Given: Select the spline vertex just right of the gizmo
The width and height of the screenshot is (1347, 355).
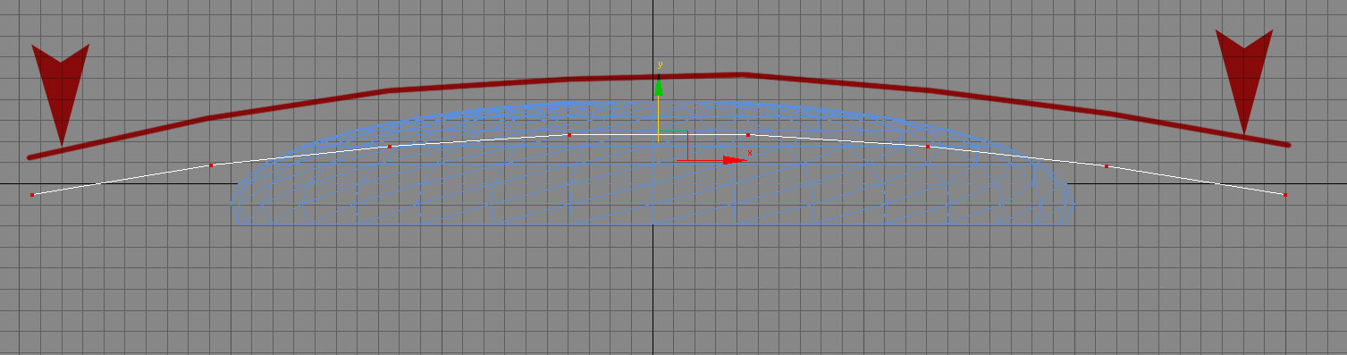Looking at the screenshot, I should click(748, 135).
